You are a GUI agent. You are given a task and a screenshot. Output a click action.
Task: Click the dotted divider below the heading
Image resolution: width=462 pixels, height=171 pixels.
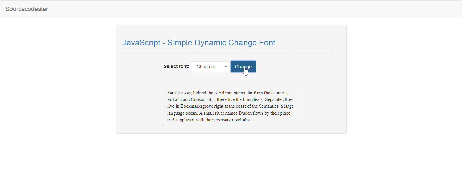coord(231,54)
